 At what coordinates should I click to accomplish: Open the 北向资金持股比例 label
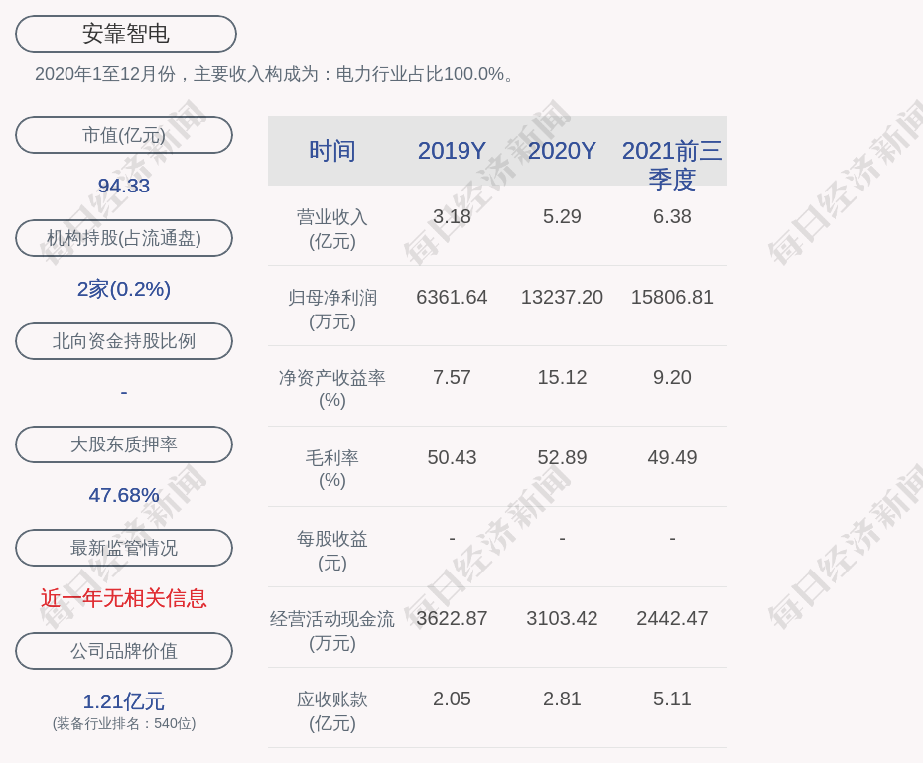pyautogui.click(x=124, y=341)
